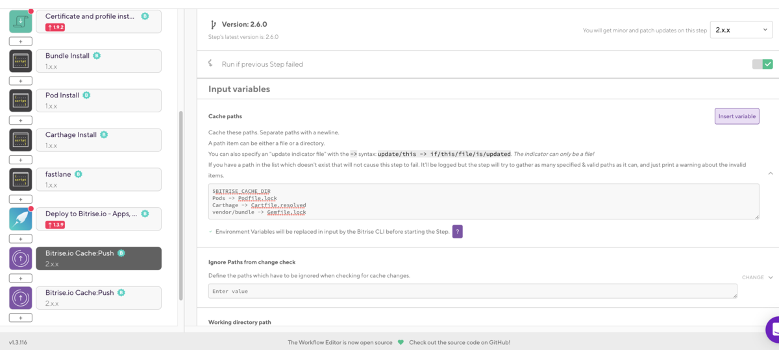Expand the Ignore Paths CHANGE chevron
The image size is (779, 350).
tap(771, 277)
